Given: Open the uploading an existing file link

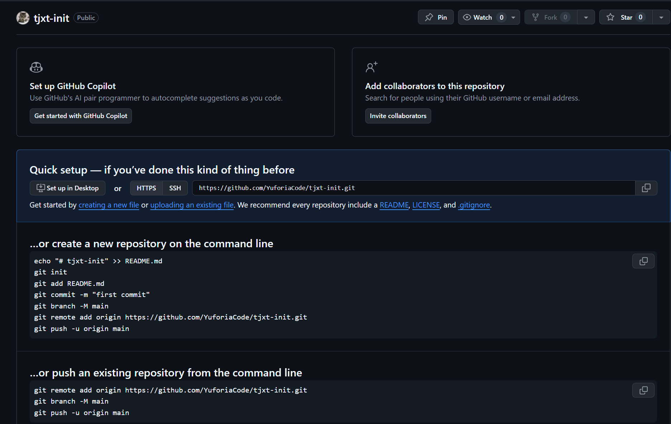Looking at the screenshot, I should click(192, 205).
